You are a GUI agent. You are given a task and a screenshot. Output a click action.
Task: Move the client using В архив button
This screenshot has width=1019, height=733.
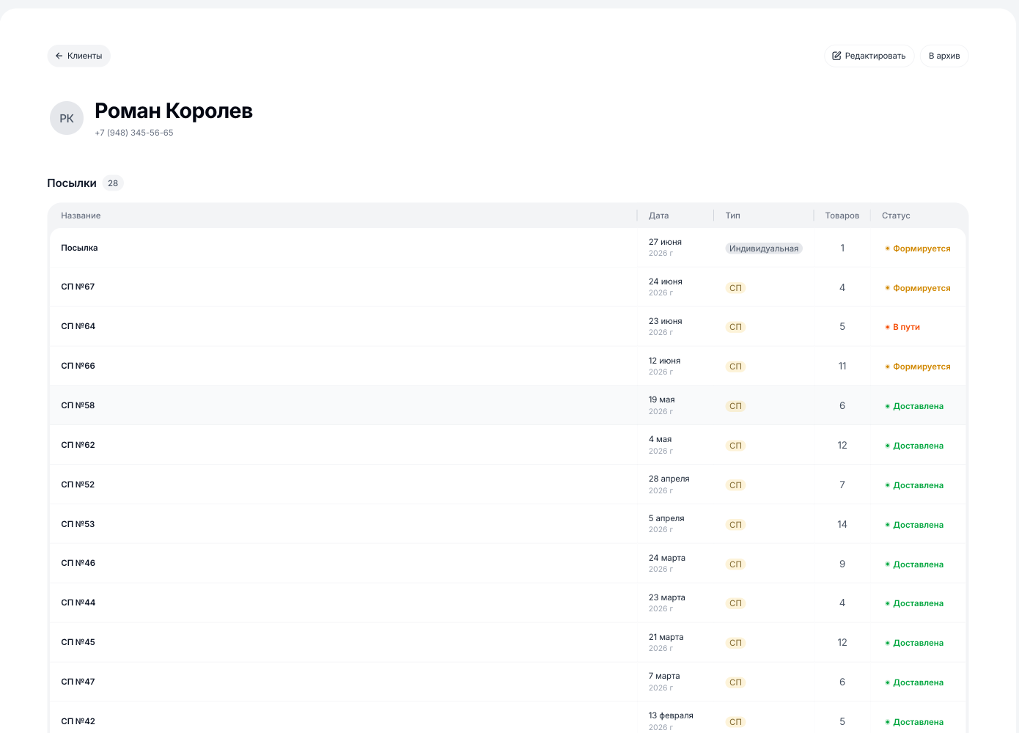(x=944, y=56)
